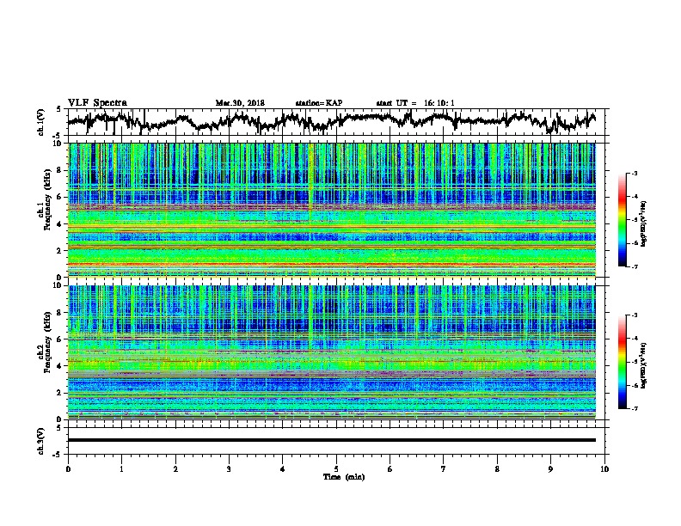Click the ch.1(V) waveform trace panel
The width and height of the screenshot is (681, 526).
tap(338, 122)
